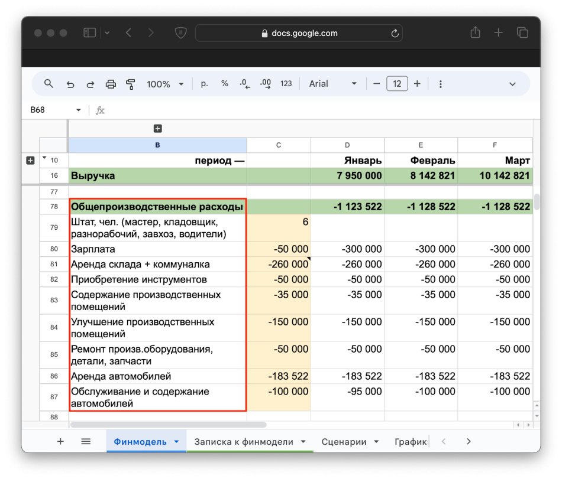The height and width of the screenshot is (479, 562).
Task: Open a new Safari tab
Action: (x=498, y=33)
